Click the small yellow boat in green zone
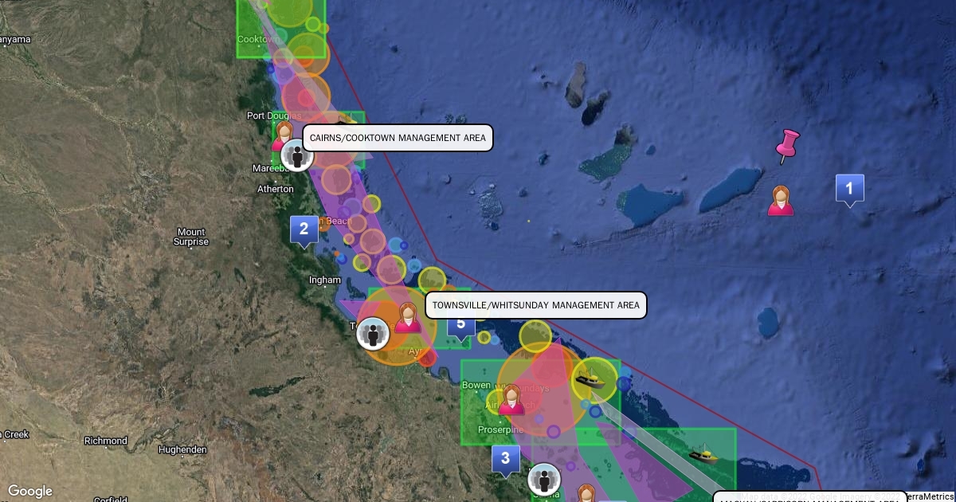 (x=703, y=456)
